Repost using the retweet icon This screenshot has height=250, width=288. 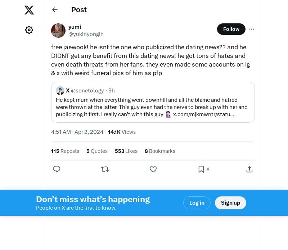(105, 169)
